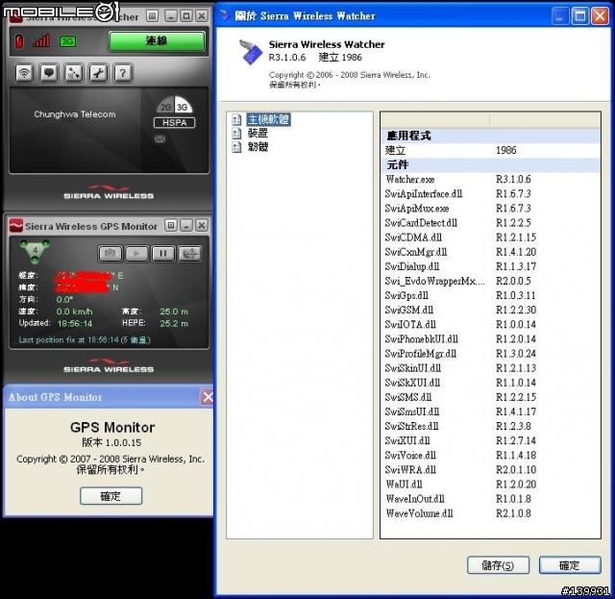The image size is (615, 599).
Task: Click the 2G/3G dial indicator
Action: [174, 105]
